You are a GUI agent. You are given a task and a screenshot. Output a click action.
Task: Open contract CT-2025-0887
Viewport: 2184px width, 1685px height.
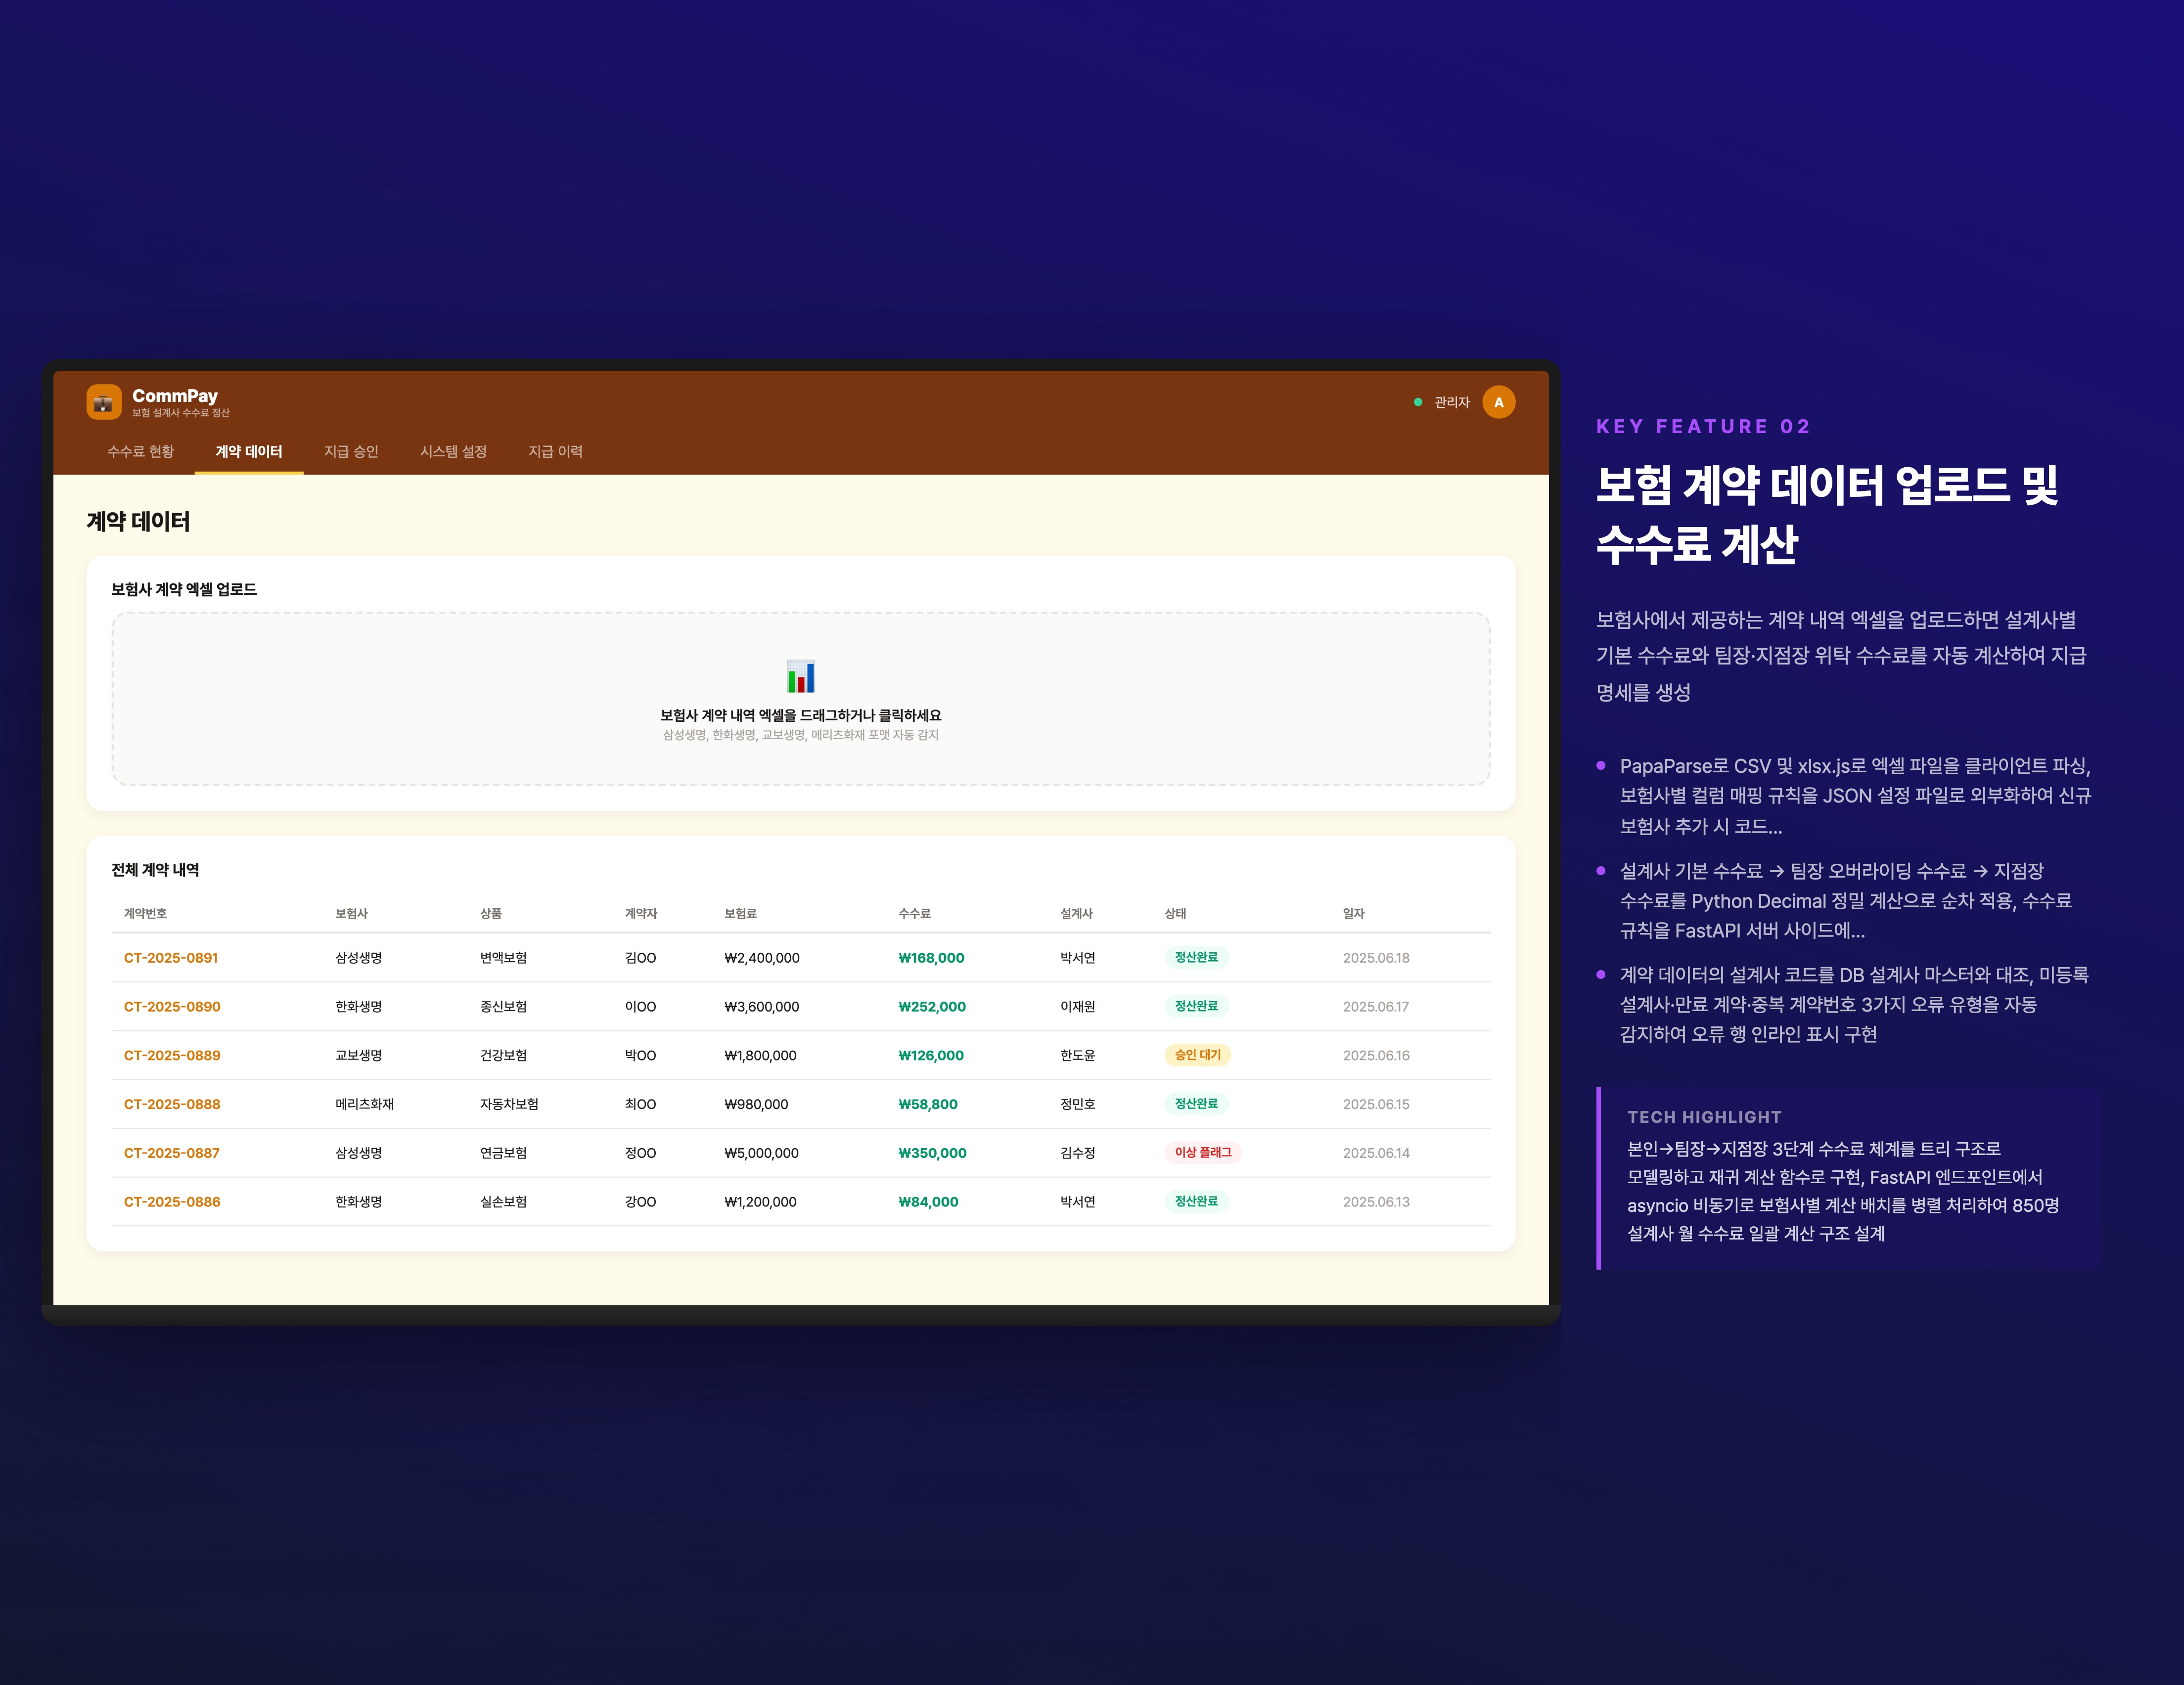pyautogui.click(x=171, y=1152)
